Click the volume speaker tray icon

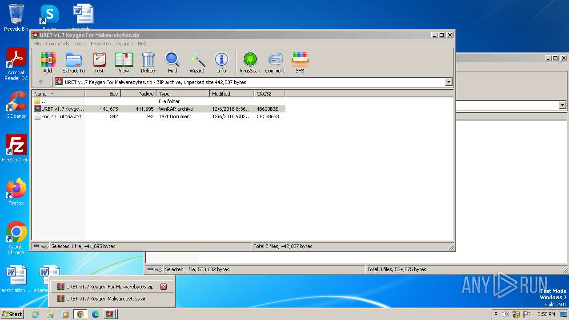click(x=505, y=314)
